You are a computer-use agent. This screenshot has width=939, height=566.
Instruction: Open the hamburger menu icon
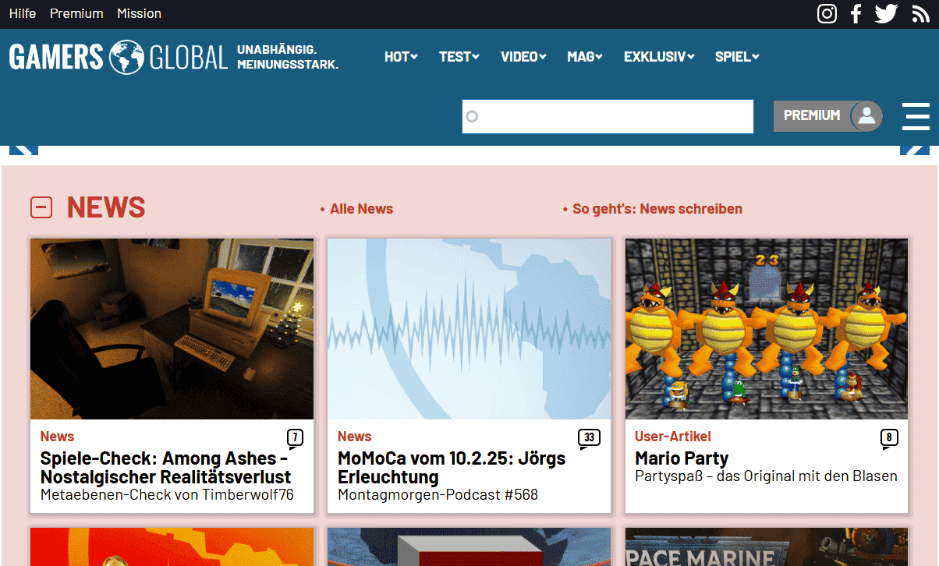(x=916, y=116)
